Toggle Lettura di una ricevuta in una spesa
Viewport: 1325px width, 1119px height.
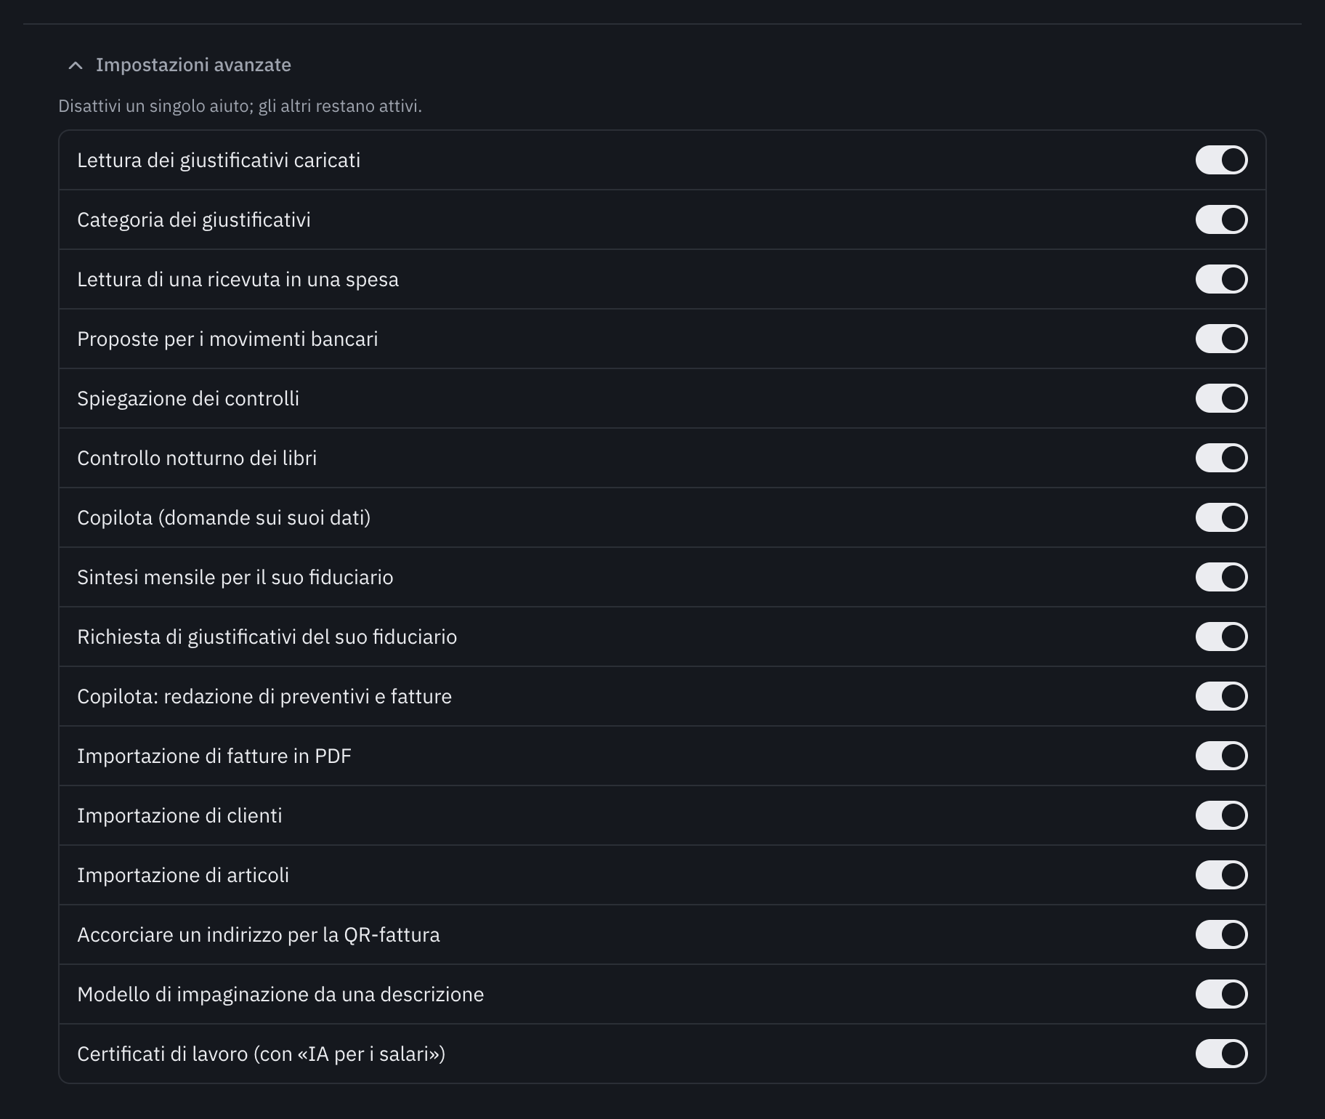click(1221, 279)
